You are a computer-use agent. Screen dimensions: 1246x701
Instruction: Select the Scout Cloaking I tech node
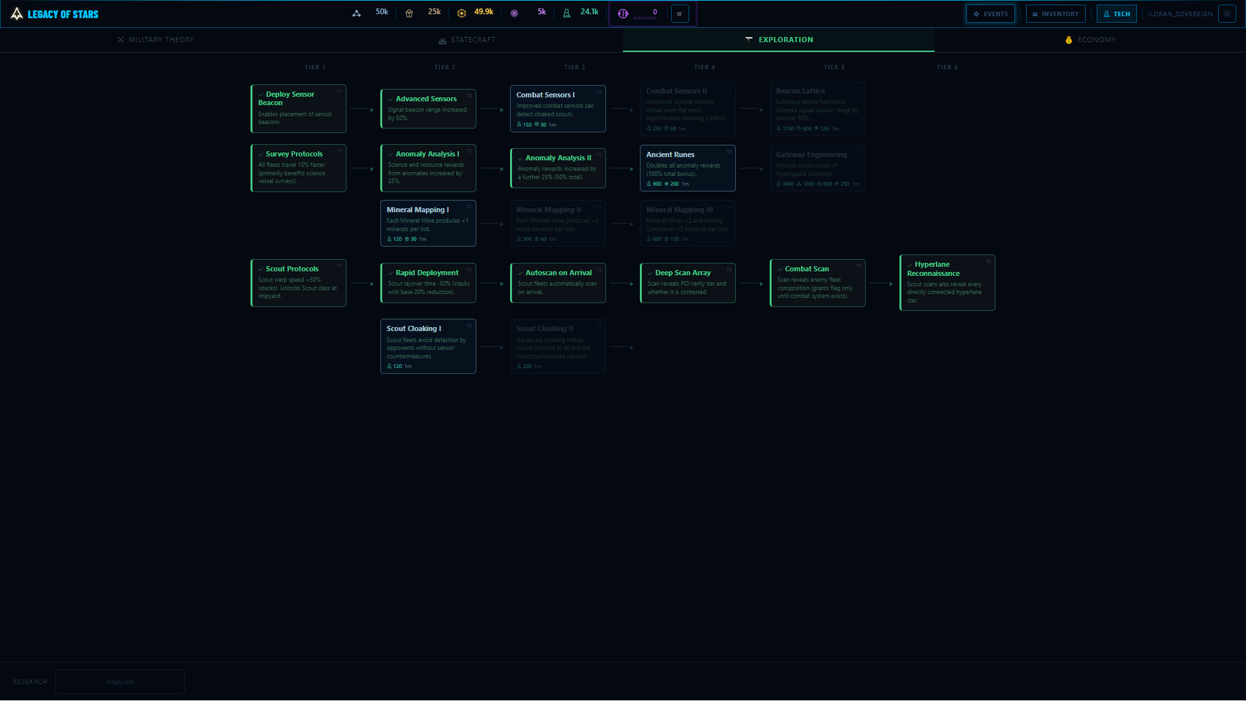(428, 346)
